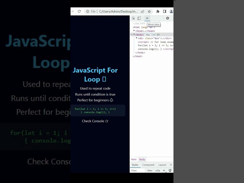
Task: Switch to the Layout tab
Action: tap(162, 165)
